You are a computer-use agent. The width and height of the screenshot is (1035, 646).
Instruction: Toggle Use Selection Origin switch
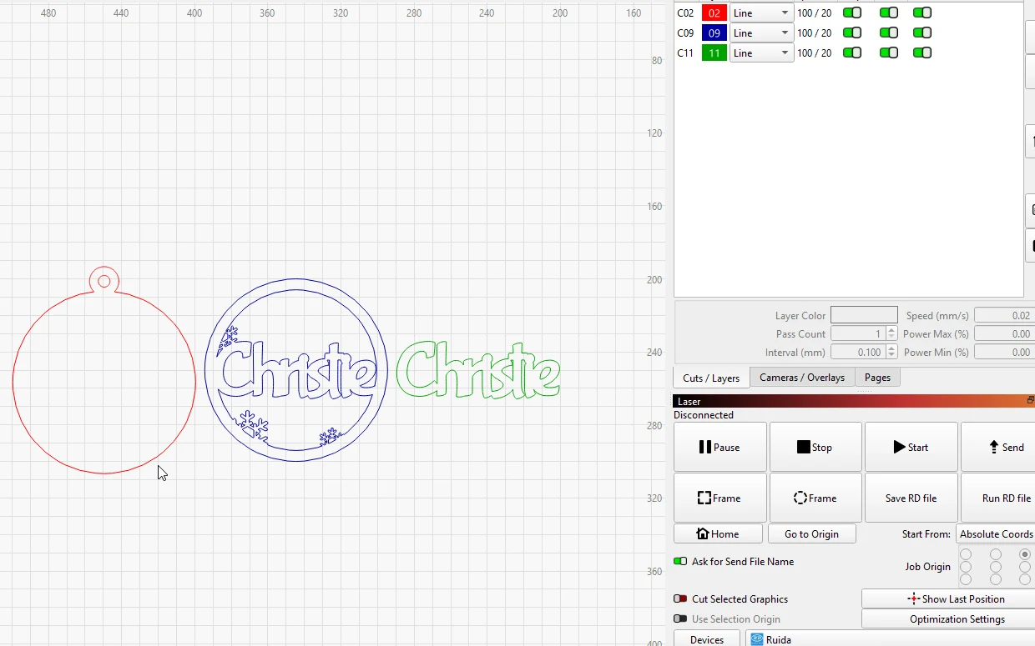[680, 618]
